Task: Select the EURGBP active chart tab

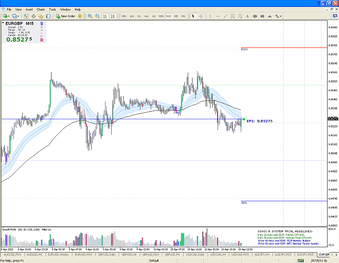Action: click(x=324, y=255)
